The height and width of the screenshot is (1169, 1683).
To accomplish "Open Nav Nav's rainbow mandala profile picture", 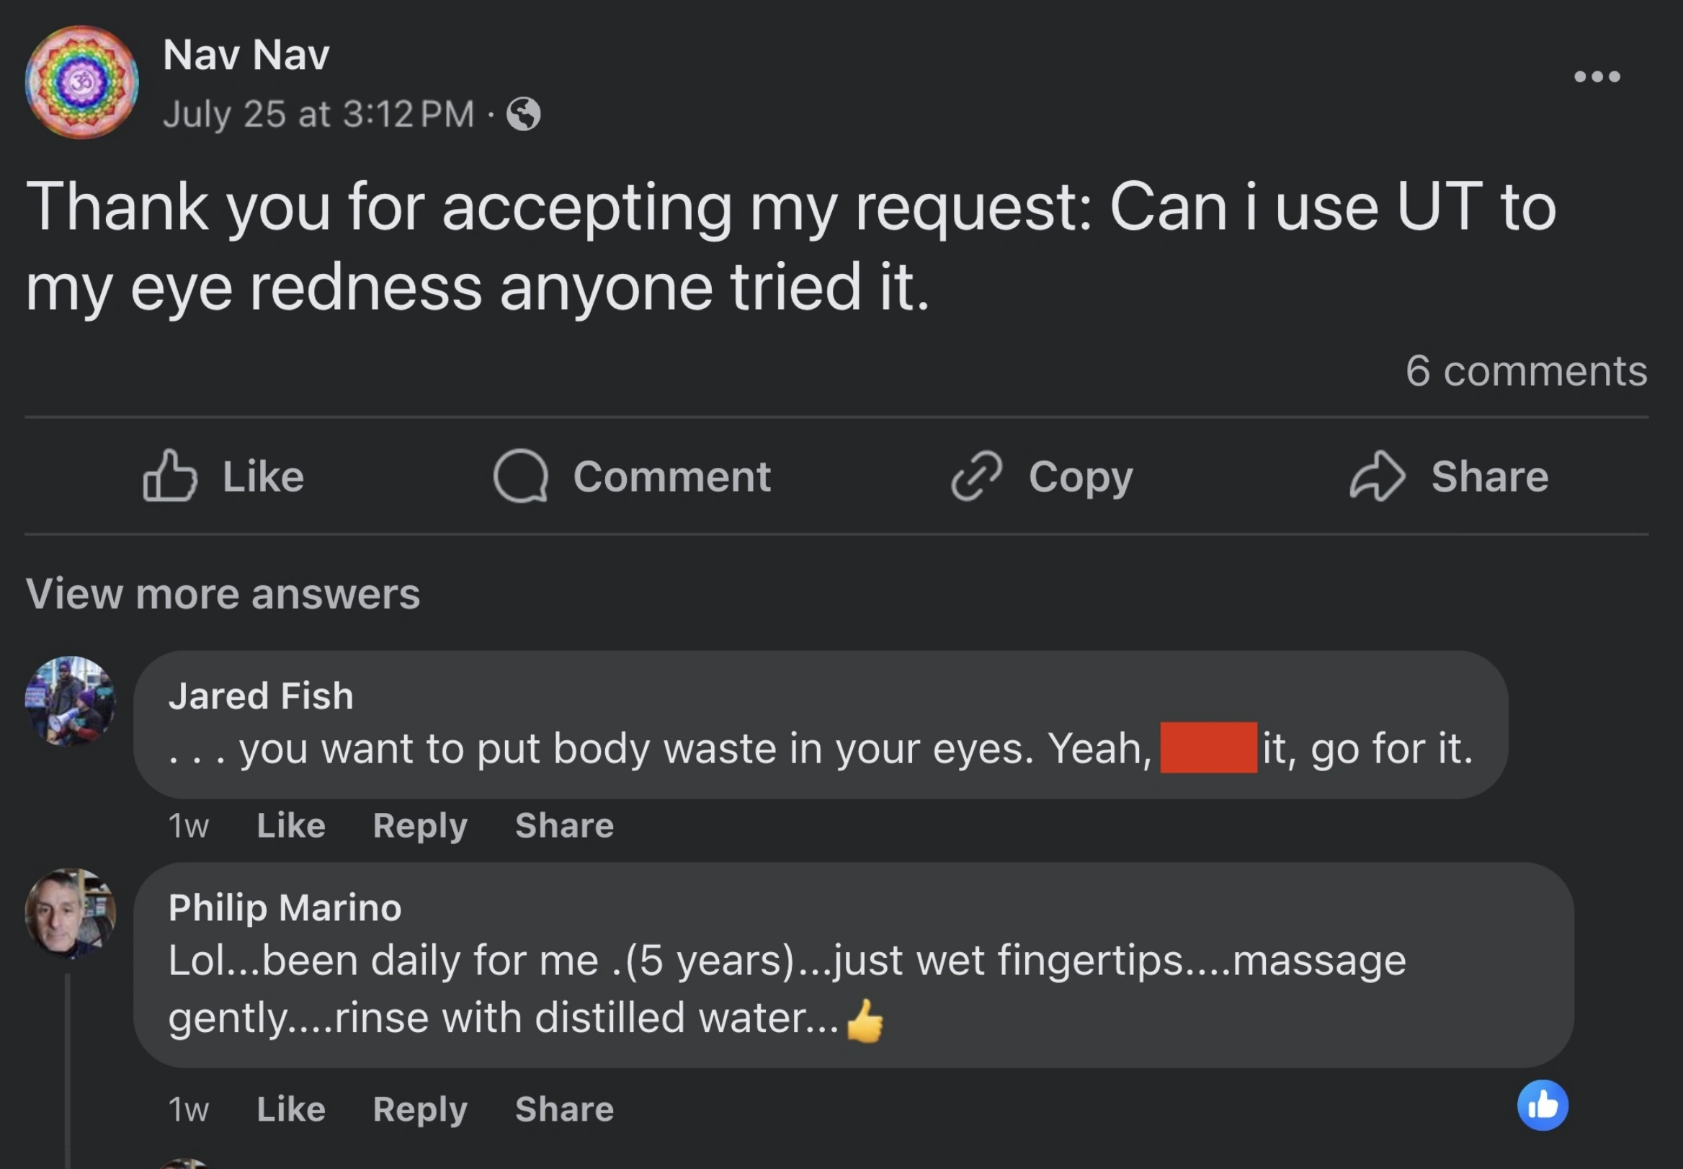I will [83, 82].
